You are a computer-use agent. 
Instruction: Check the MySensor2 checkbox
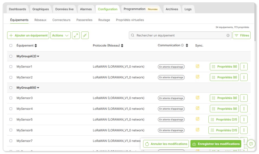point(11,77)
